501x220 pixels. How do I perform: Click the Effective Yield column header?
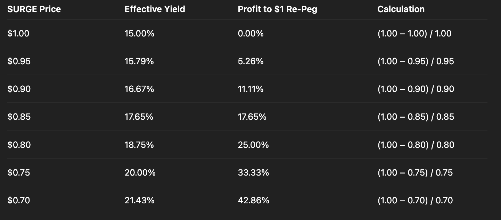click(155, 9)
